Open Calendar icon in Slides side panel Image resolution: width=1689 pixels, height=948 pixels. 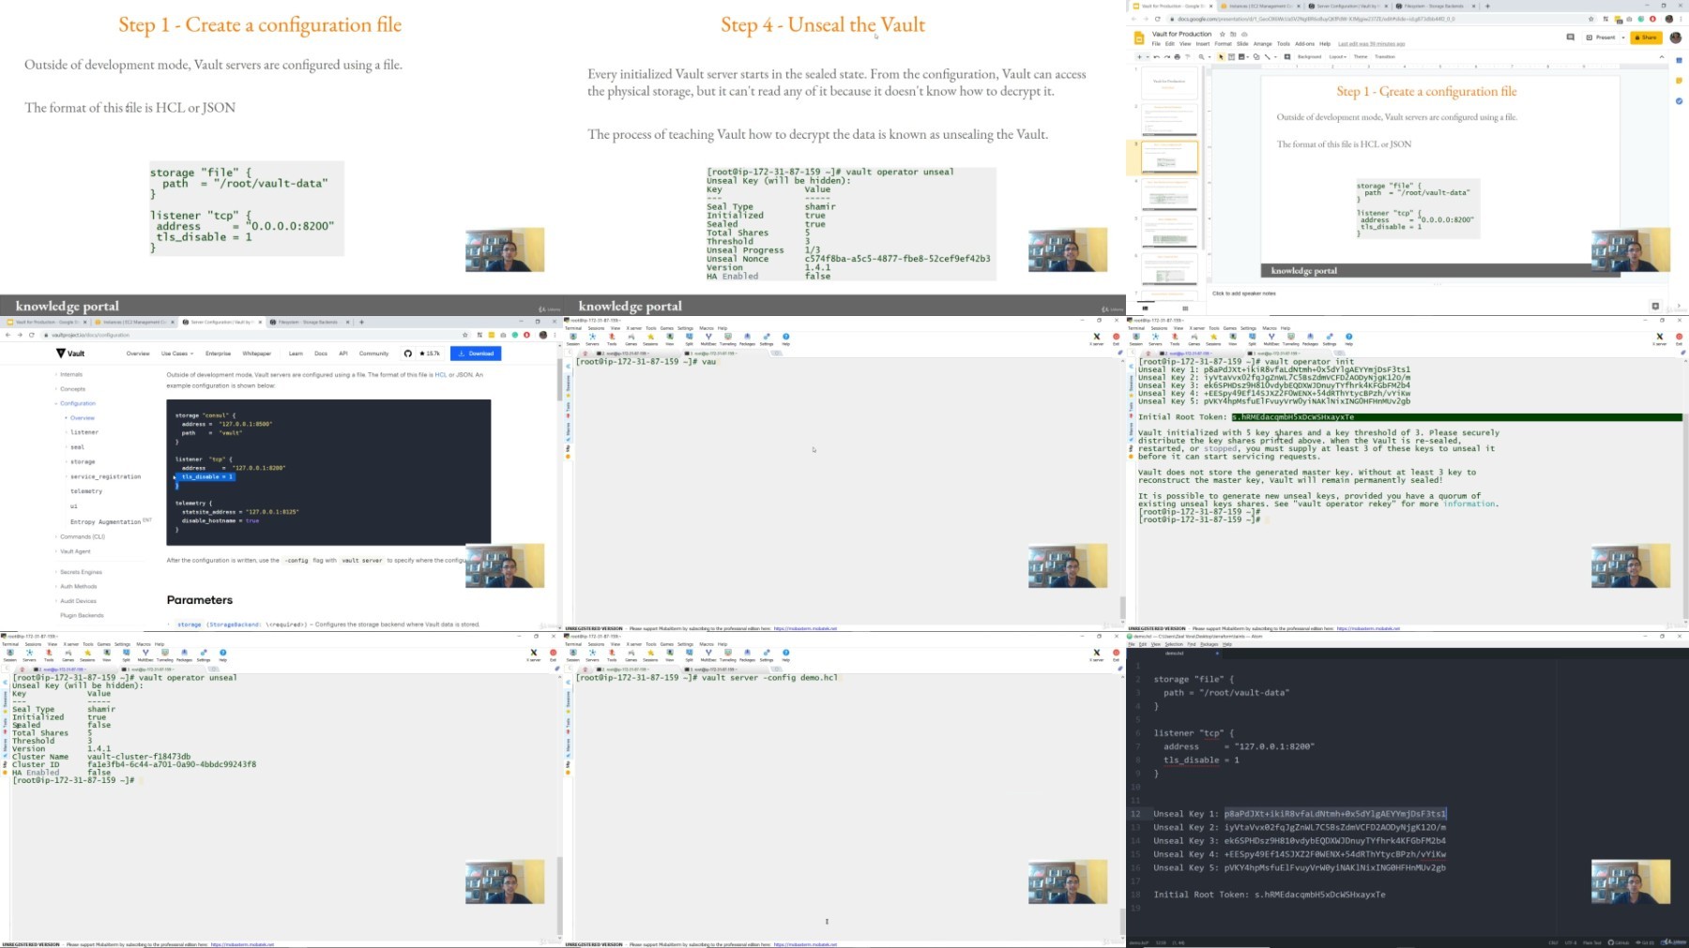coord(1679,60)
